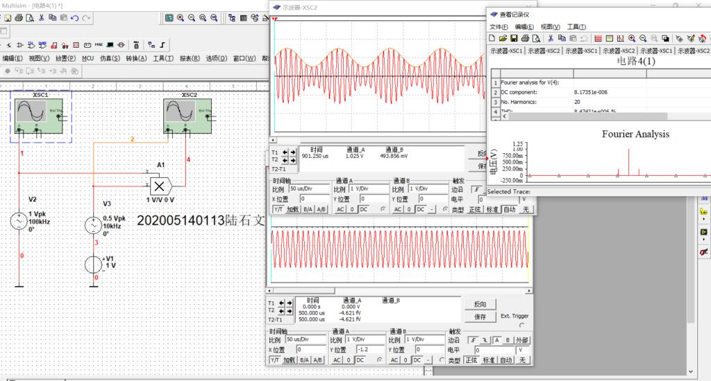
Task: Zoom in on the Fourier Analysis graph
Action: point(632,39)
